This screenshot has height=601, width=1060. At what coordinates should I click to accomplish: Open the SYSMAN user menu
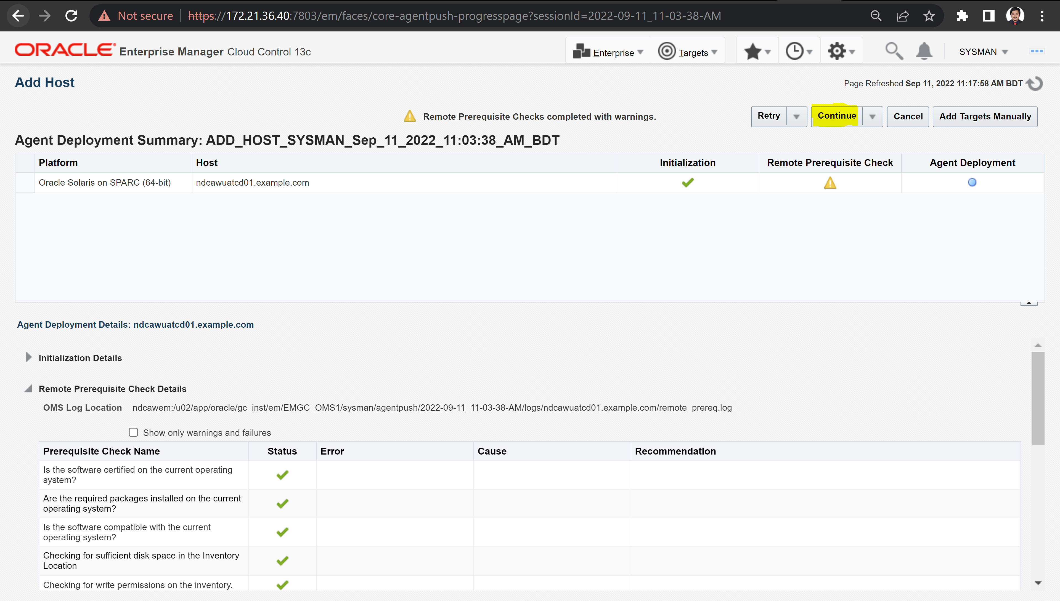pyautogui.click(x=984, y=52)
